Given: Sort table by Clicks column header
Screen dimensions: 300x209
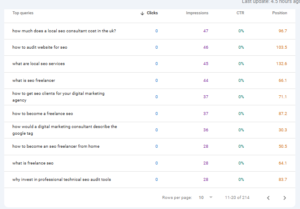Looking at the screenshot, I should tap(152, 13).
